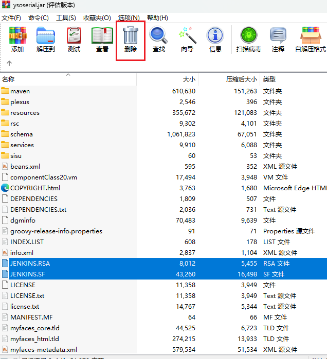Open the 文件(F) menu
Image resolution: width=327 pixels, height=359 pixels.
pos(11,17)
